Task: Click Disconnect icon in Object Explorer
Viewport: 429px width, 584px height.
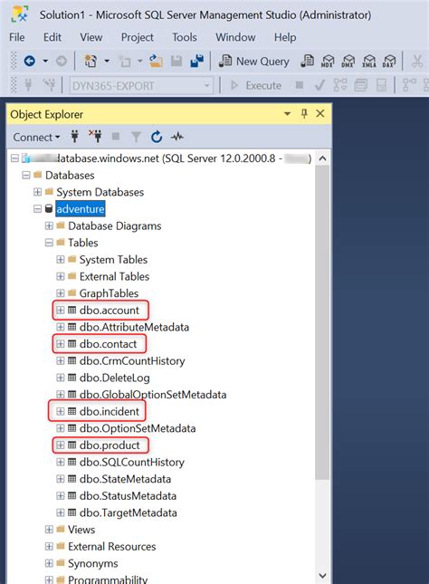Action: 95,137
